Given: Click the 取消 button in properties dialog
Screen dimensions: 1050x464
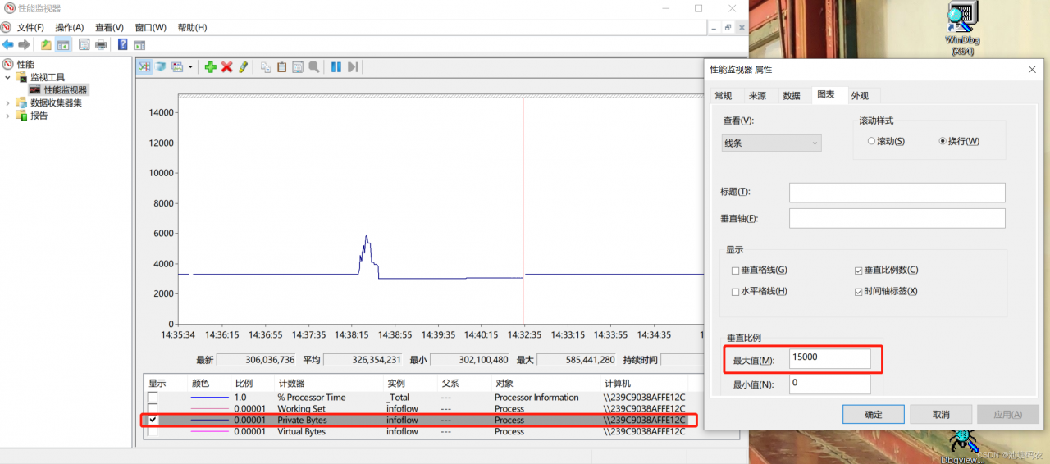Looking at the screenshot, I should coord(941,414).
